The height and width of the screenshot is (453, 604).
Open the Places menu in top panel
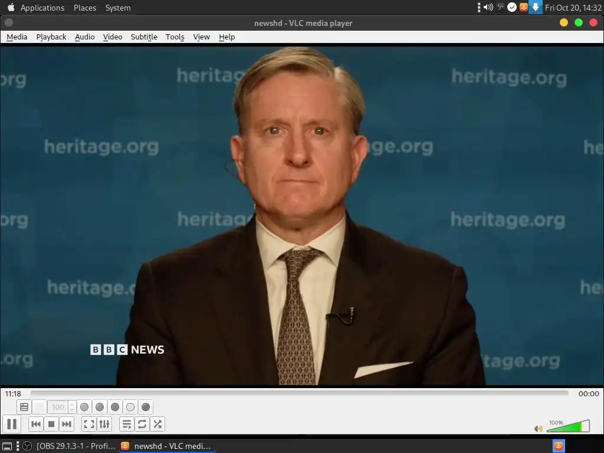pyautogui.click(x=85, y=8)
